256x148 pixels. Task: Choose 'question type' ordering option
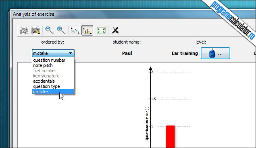pos(53,86)
